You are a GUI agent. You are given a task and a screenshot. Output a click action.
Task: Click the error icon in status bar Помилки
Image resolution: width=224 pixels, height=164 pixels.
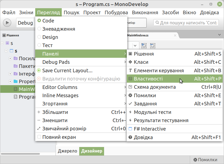pos(195,160)
